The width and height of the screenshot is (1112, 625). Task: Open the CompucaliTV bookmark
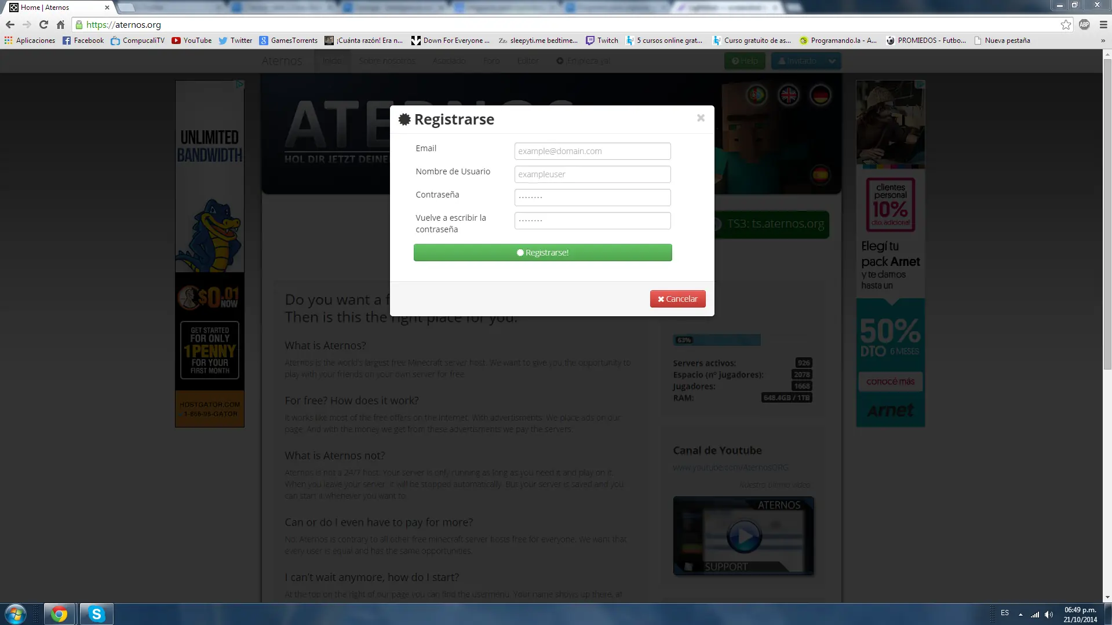click(137, 41)
